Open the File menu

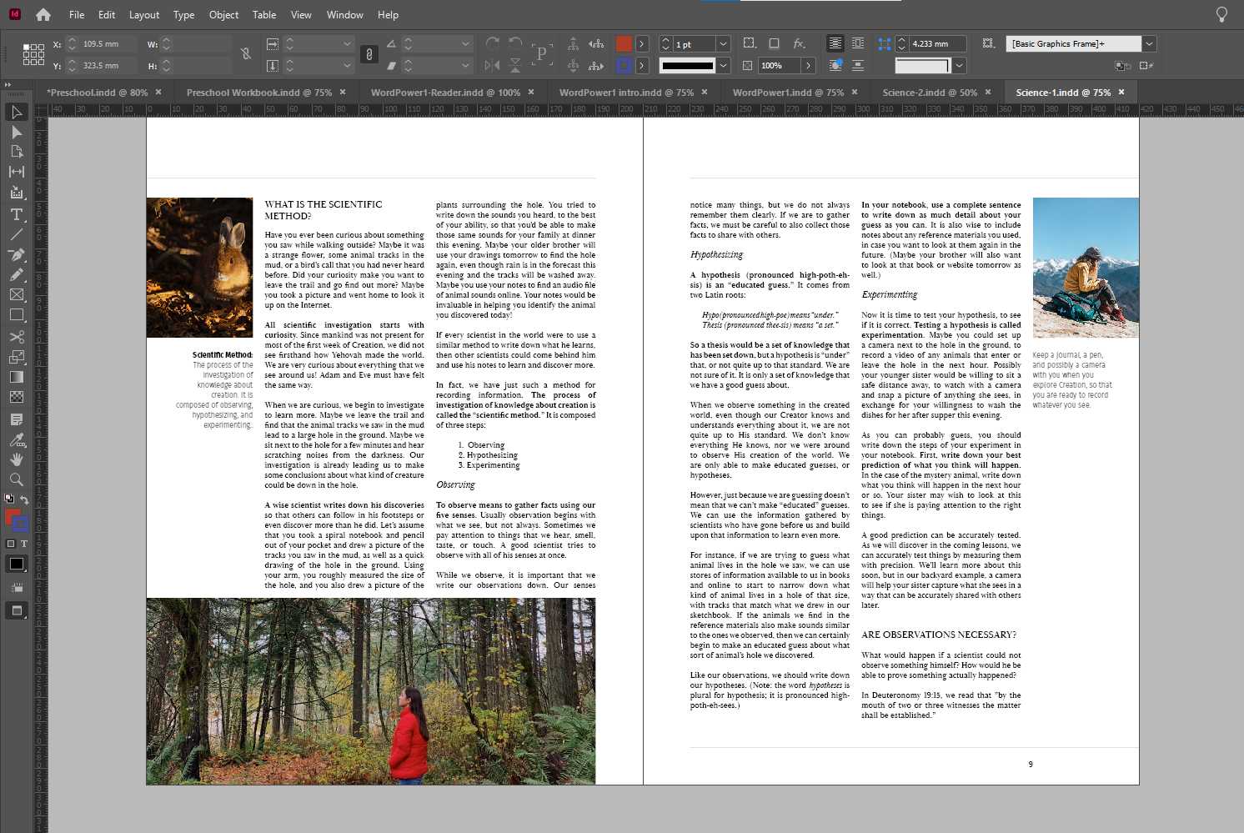(77, 14)
